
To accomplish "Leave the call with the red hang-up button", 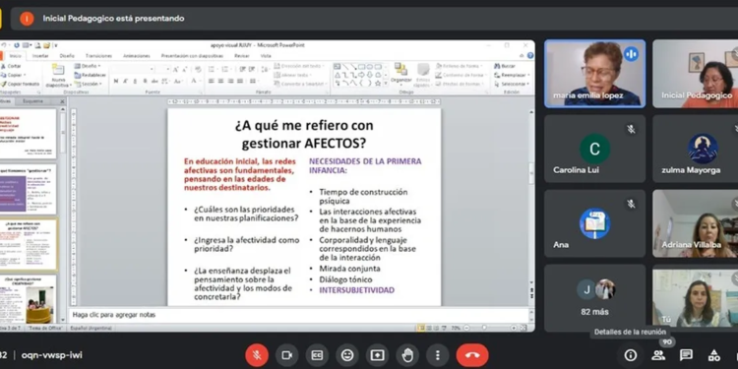I will click(472, 355).
